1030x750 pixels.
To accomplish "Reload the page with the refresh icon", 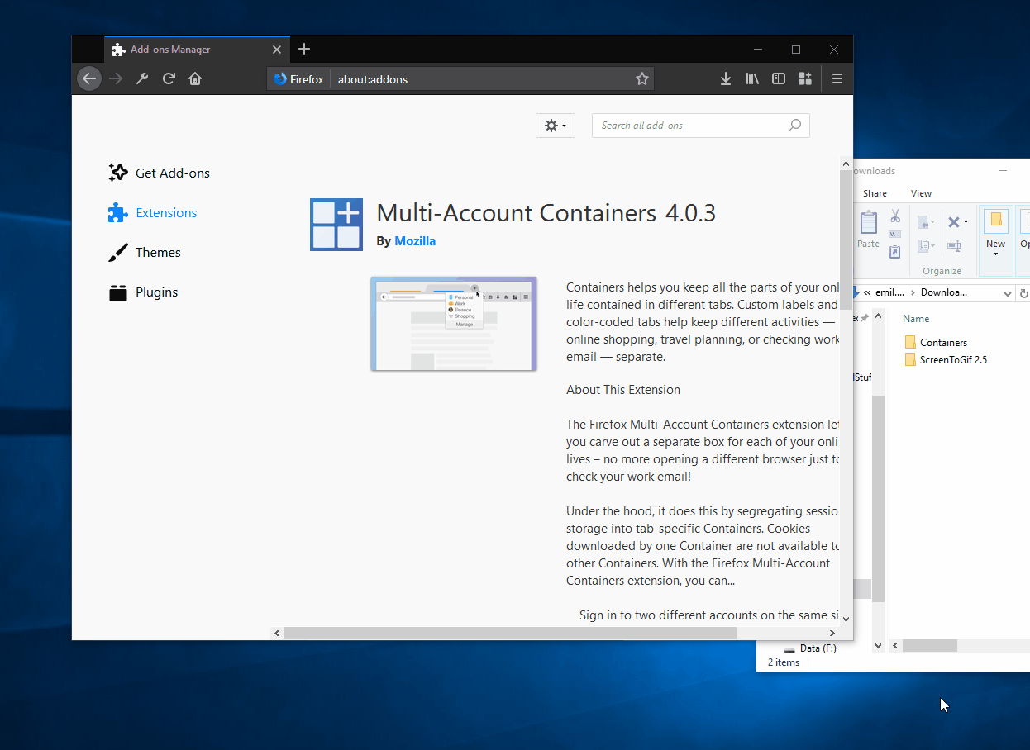I will 169,78.
